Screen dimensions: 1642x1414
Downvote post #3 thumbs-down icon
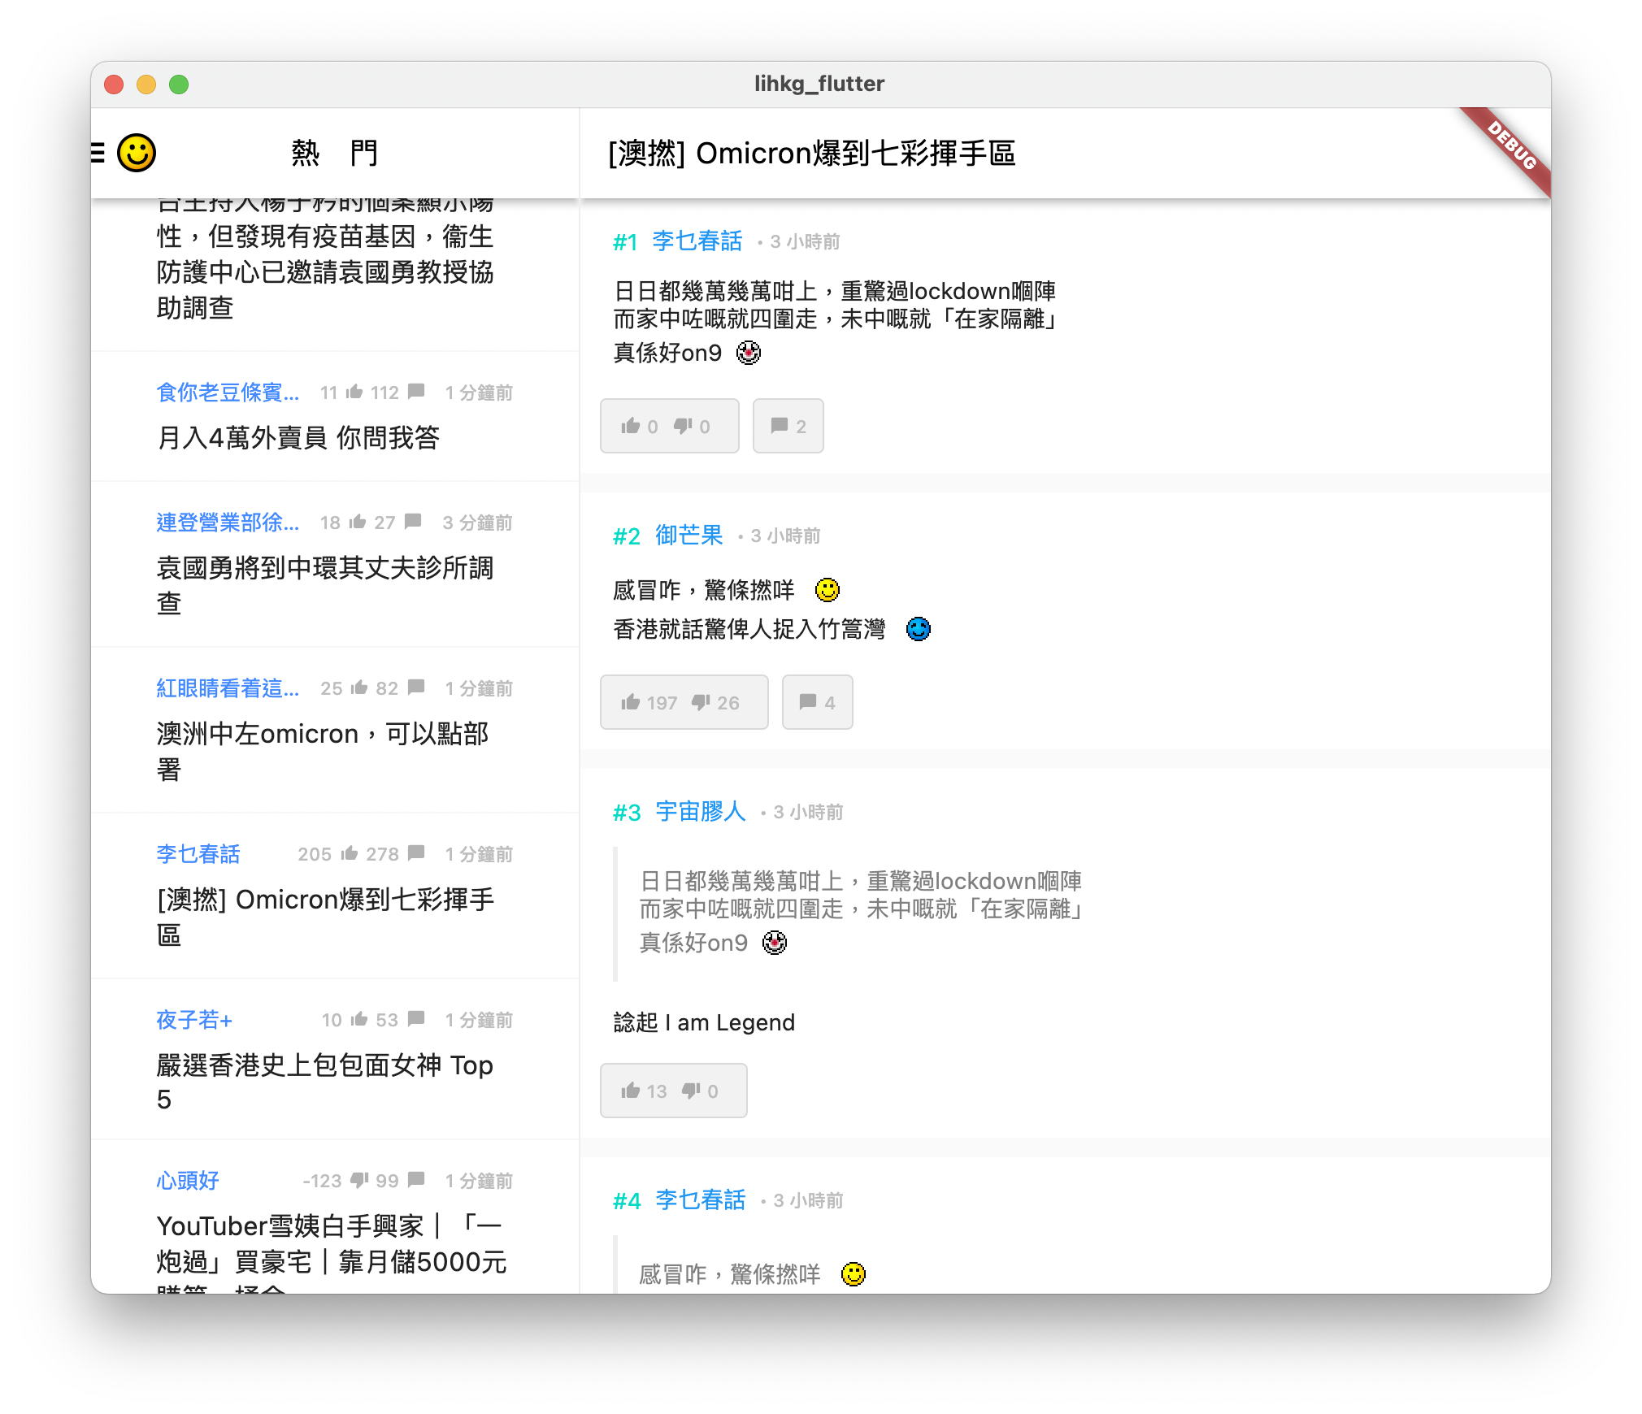pyautogui.click(x=691, y=1091)
